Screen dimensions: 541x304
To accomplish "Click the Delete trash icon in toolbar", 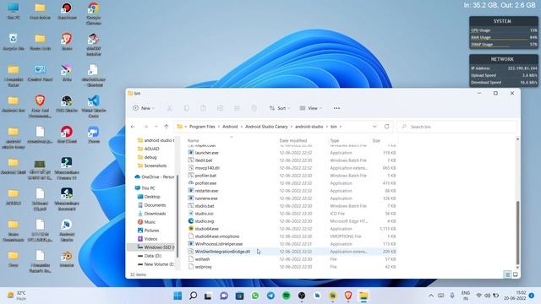I will pyautogui.click(x=254, y=108).
